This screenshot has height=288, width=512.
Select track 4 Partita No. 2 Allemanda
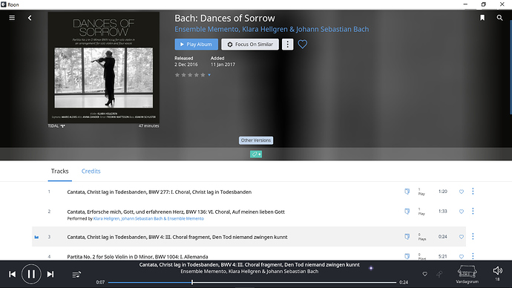click(137, 257)
